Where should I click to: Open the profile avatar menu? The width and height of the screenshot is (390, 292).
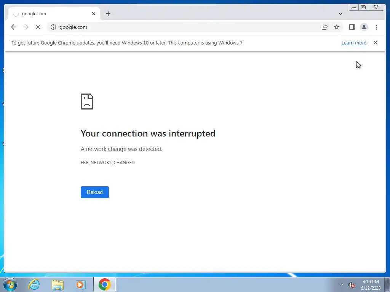[x=364, y=27]
